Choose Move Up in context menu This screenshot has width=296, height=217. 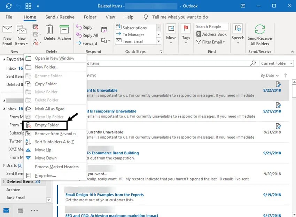pyautogui.click(x=55, y=150)
